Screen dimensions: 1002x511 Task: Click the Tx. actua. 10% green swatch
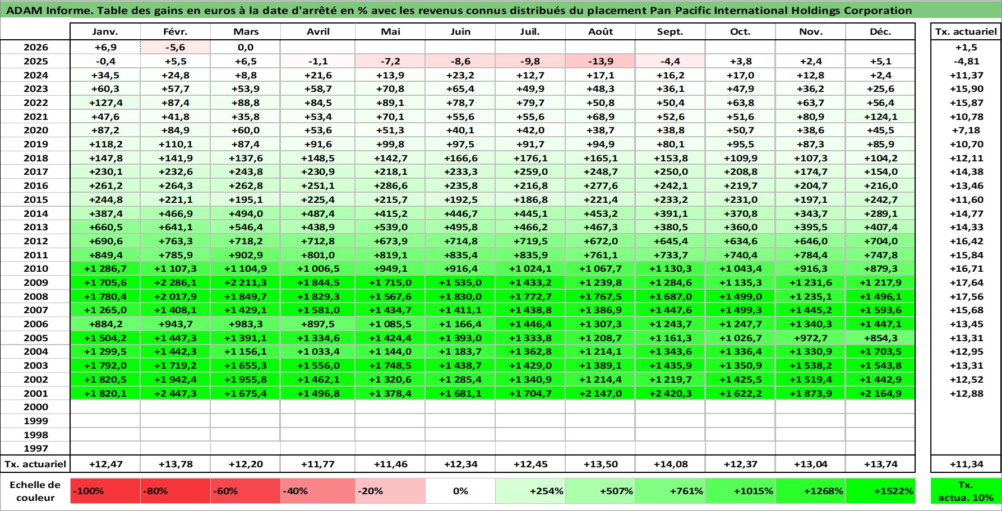(x=966, y=491)
